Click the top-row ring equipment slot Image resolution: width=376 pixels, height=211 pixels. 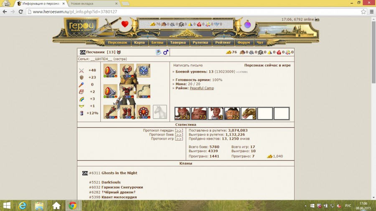pos(110,70)
